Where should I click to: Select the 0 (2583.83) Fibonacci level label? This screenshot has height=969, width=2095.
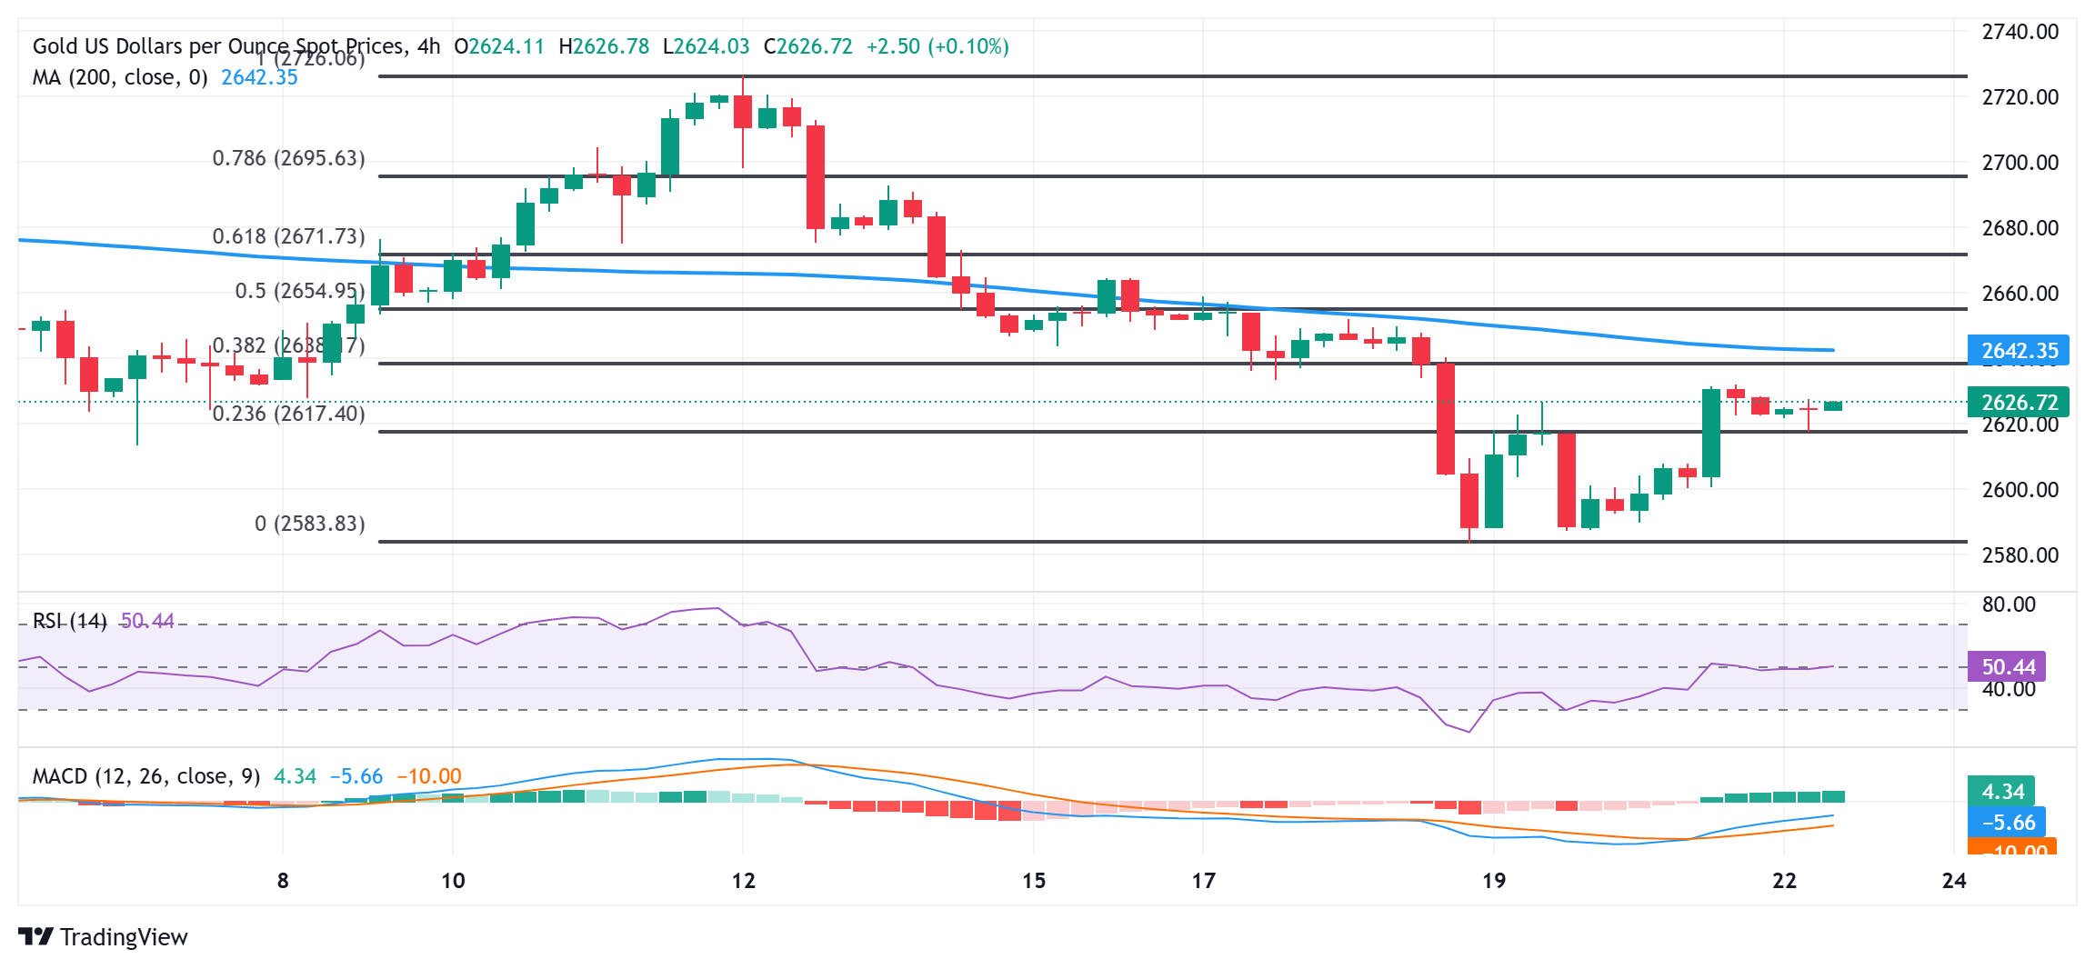(309, 524)
